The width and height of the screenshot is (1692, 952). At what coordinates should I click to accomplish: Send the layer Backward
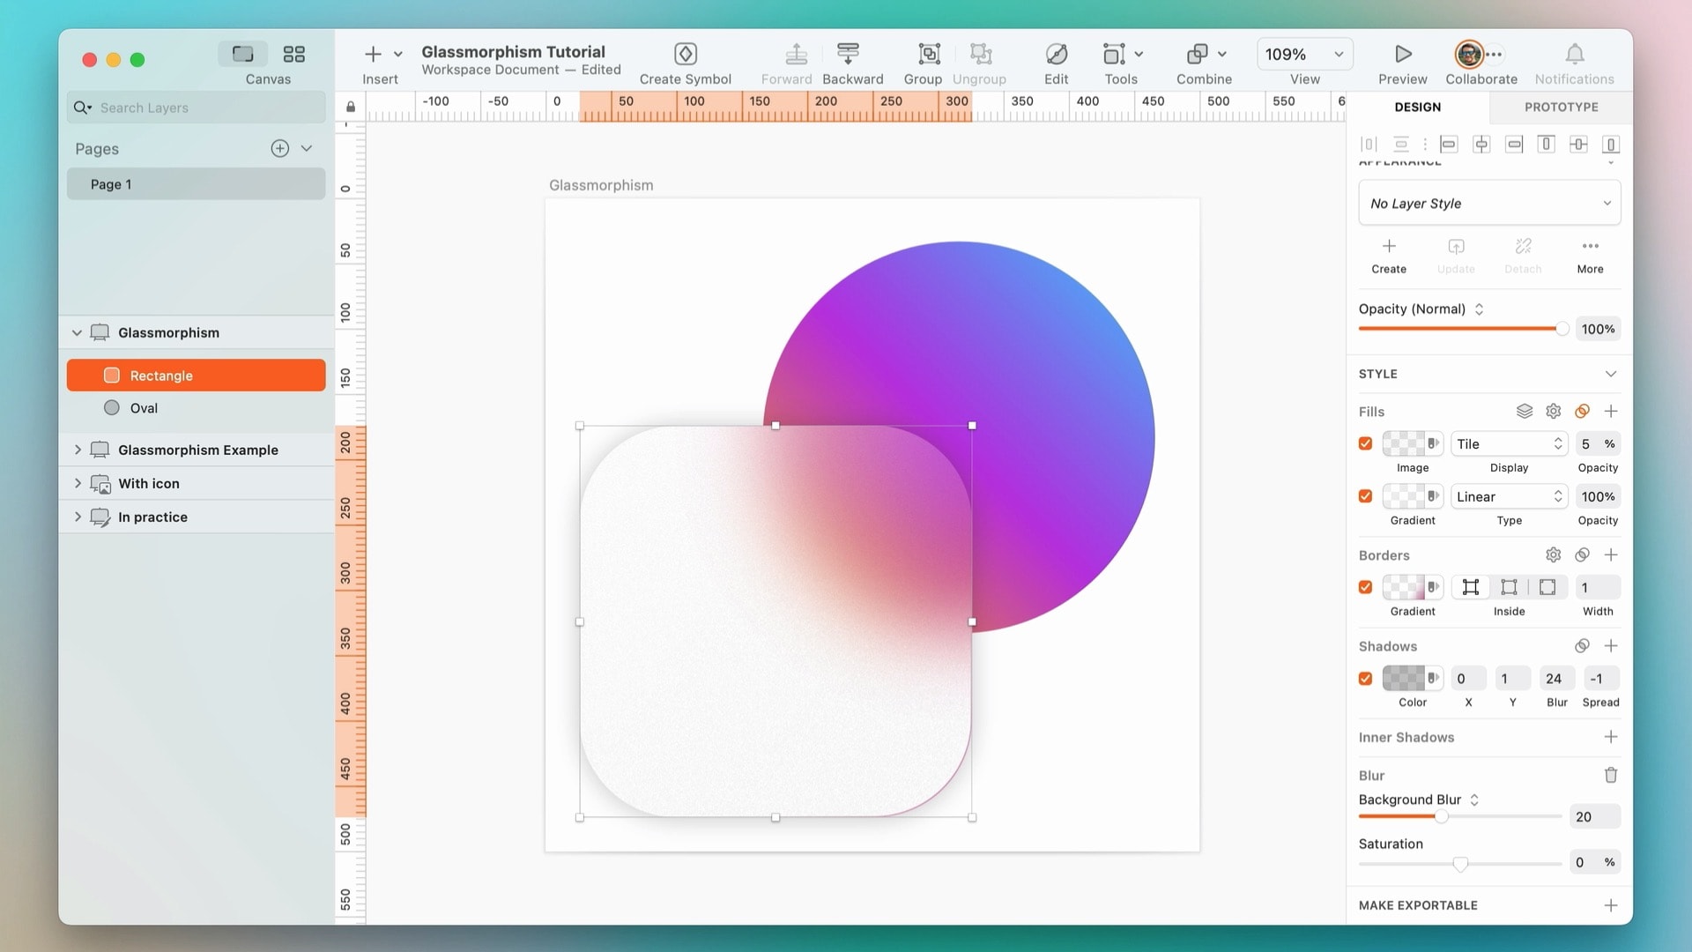tap(848, 55)
